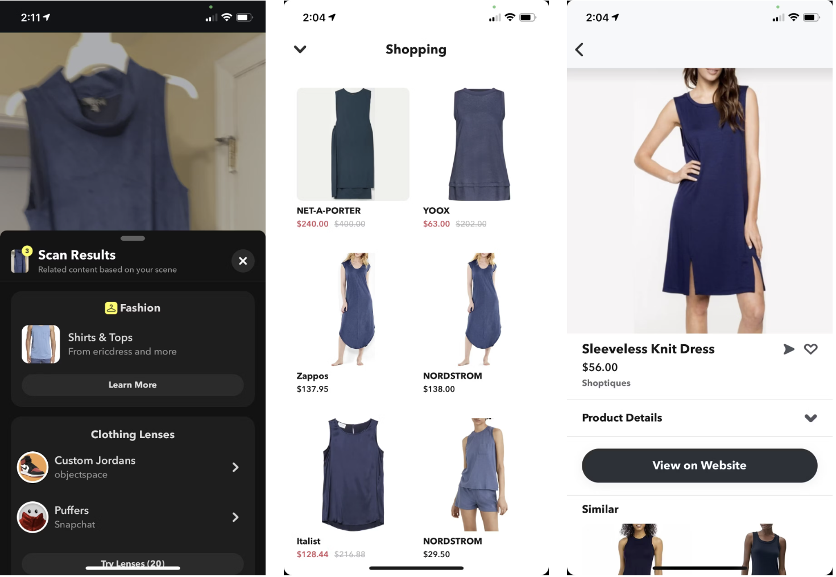Tap the $128.44 sale price
The height and width of the screenshot is (577, 836).
[x=312, y=554]
